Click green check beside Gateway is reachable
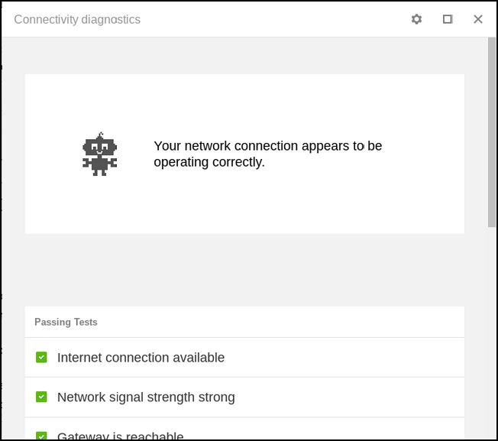The image size is (498, 441). [42, 436]
